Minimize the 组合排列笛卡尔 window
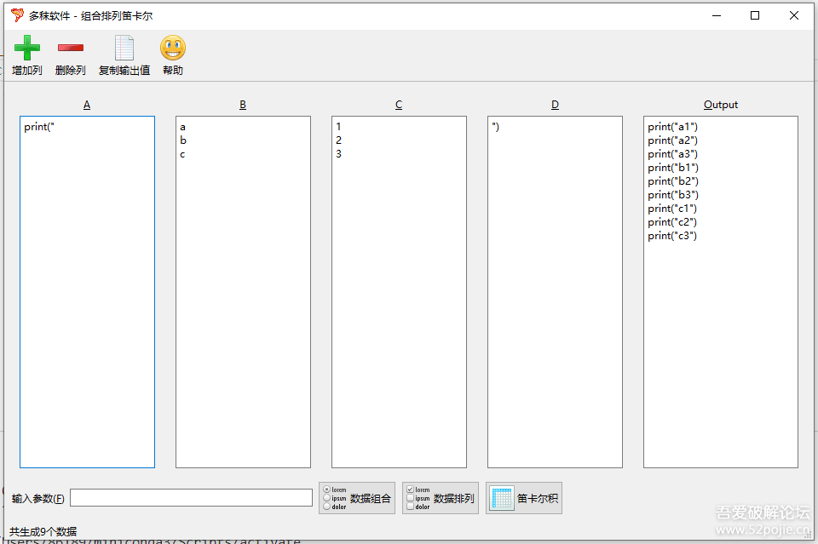The height and width of the screenshot is (544, 818). 717,15
